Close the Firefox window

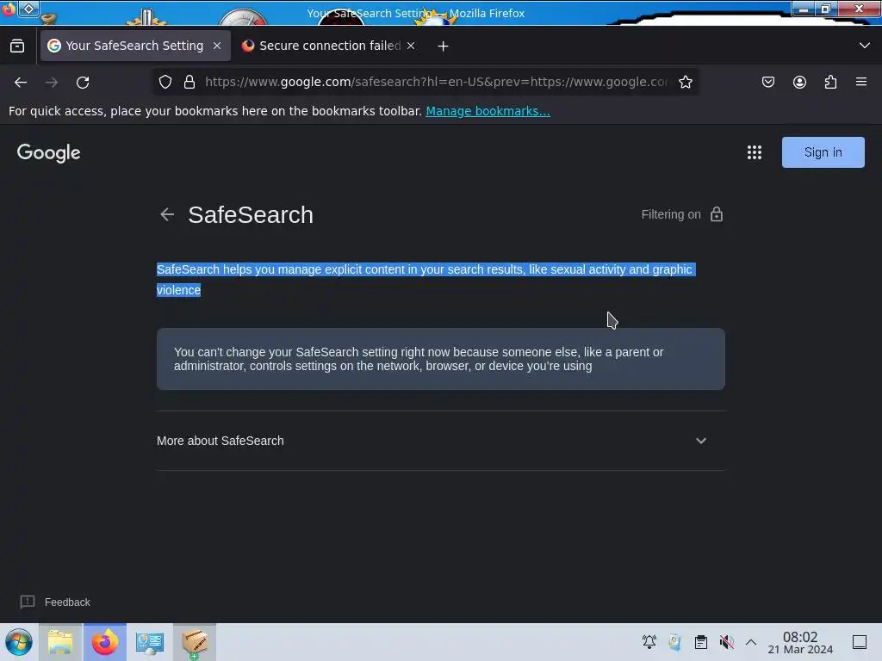click(x=859, y=9)
